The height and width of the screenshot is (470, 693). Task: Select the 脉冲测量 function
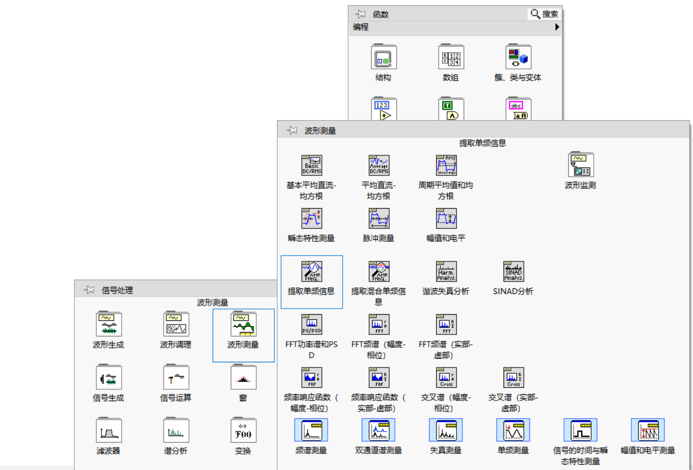(379, 218)
